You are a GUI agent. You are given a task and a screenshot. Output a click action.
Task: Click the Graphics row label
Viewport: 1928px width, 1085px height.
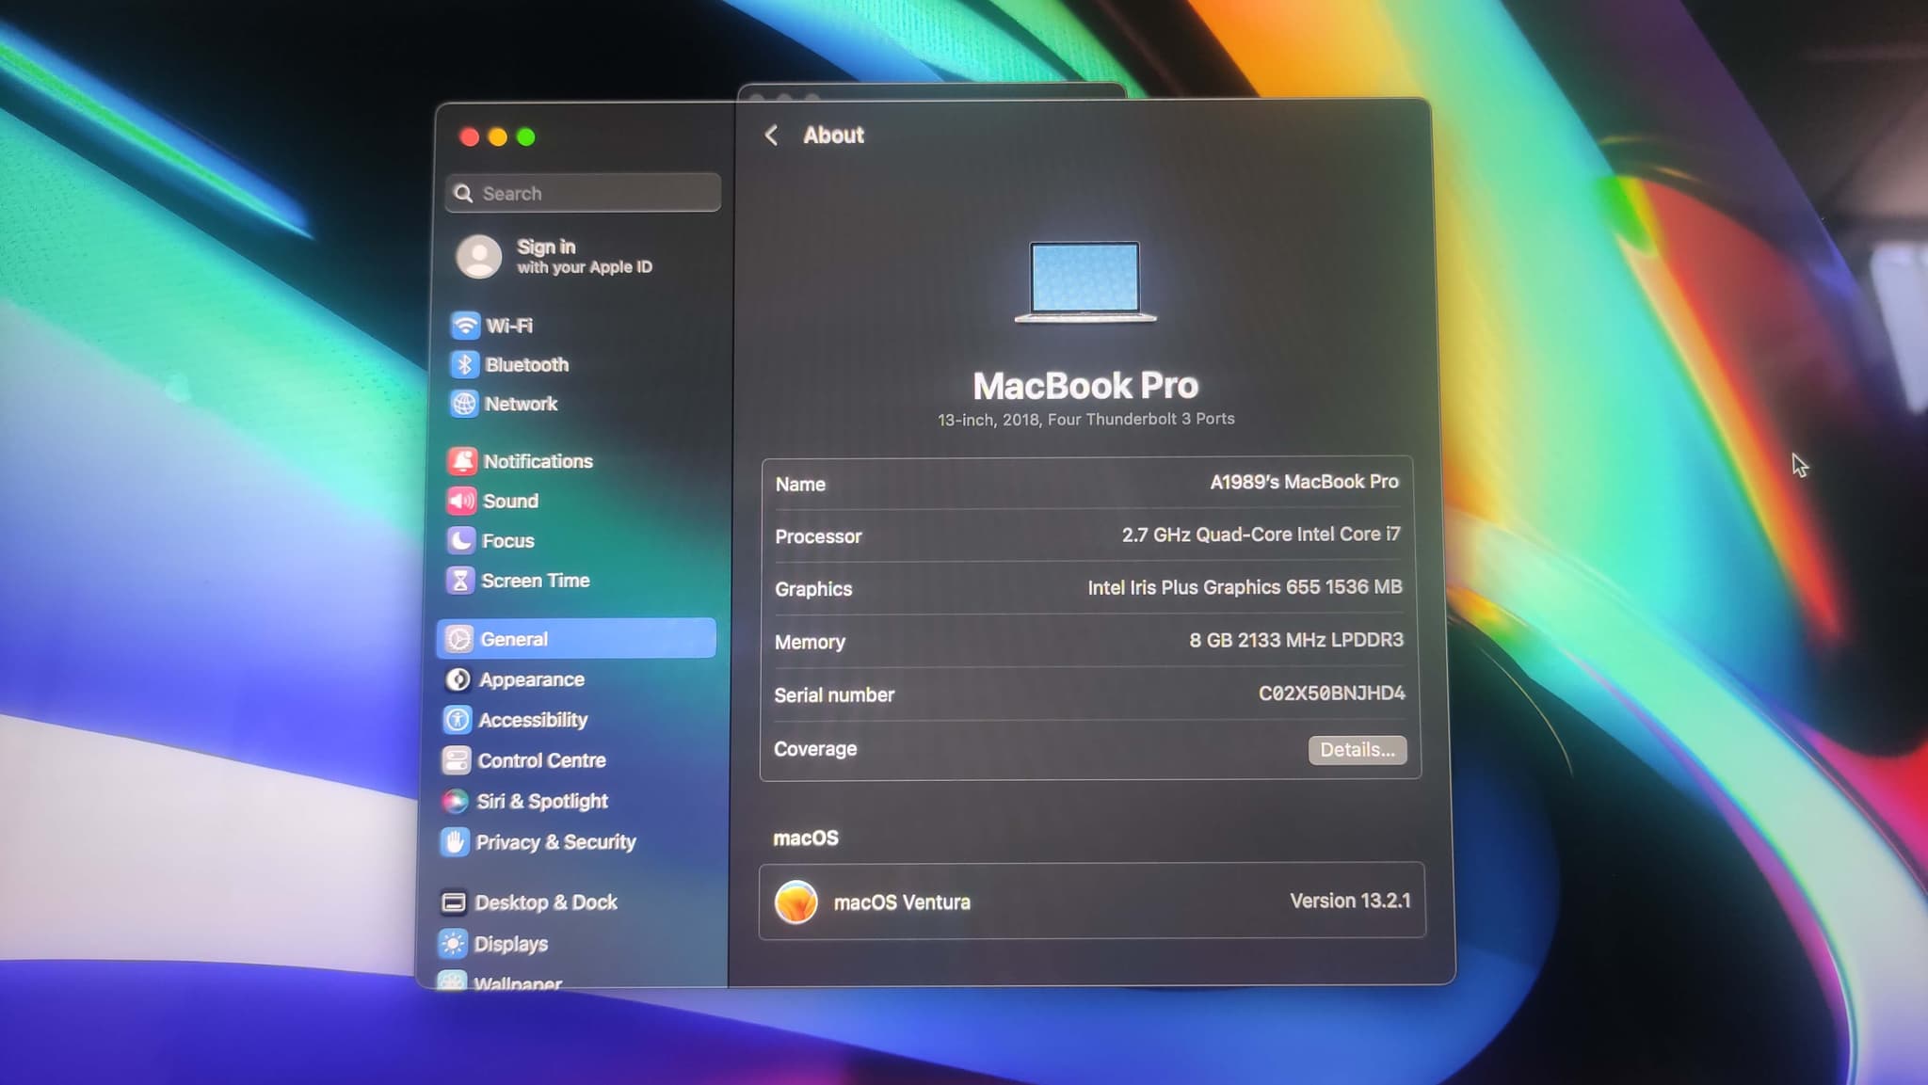(813, 589)
